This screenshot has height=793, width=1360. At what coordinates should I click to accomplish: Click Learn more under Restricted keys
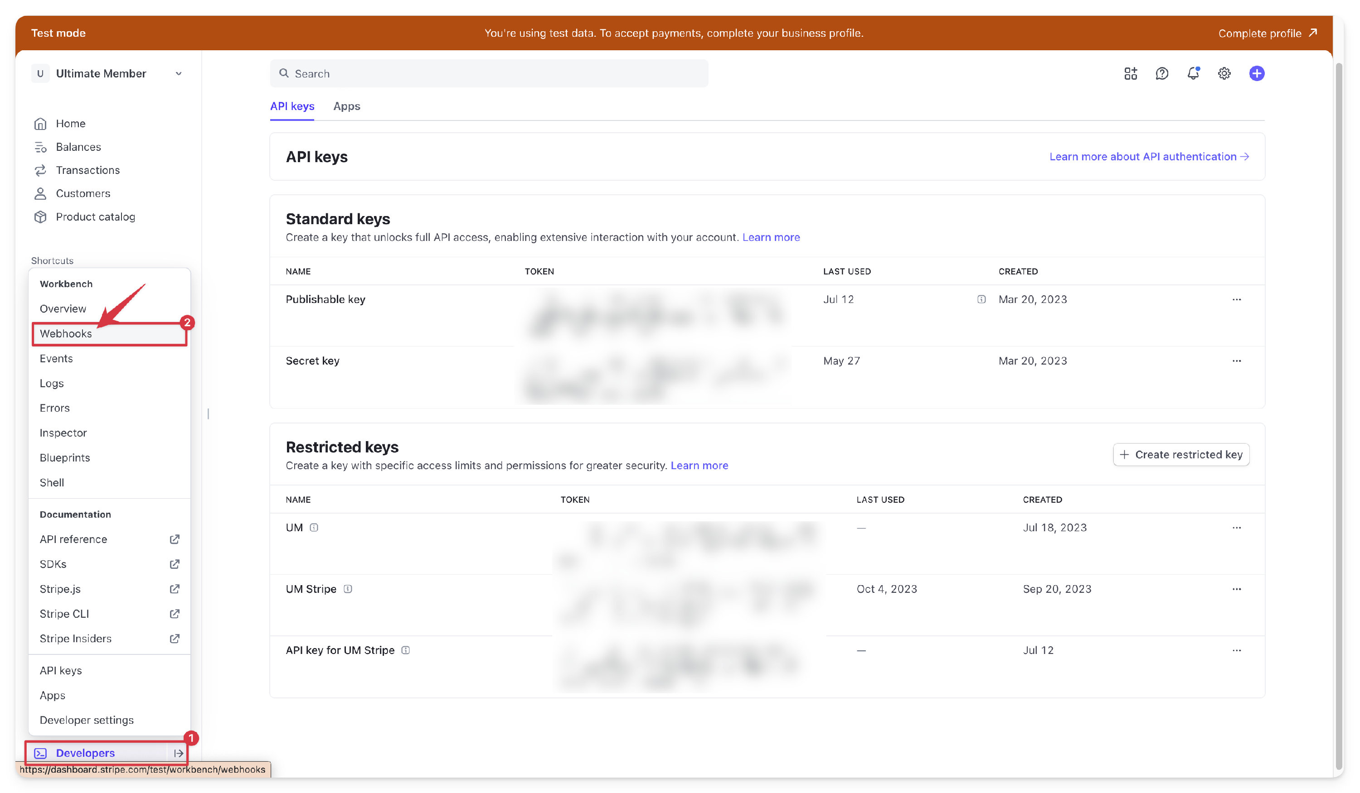coord(699,465)
